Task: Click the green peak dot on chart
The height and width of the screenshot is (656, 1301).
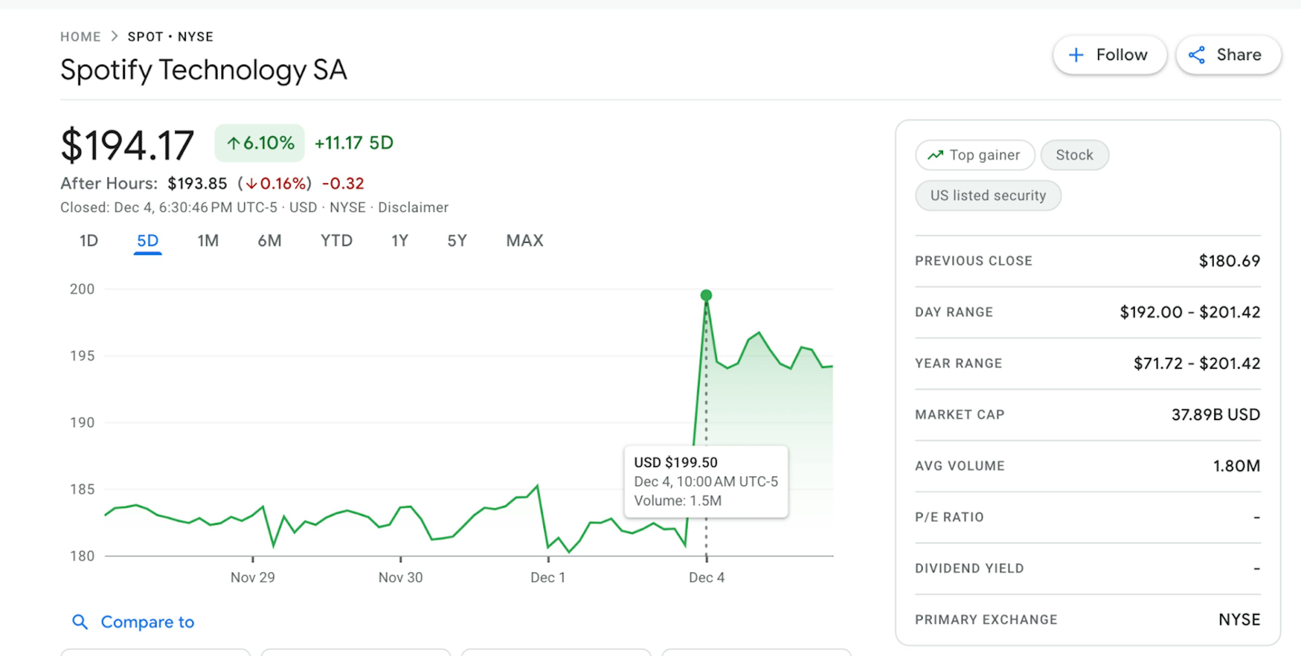Action: coord(706,295)
